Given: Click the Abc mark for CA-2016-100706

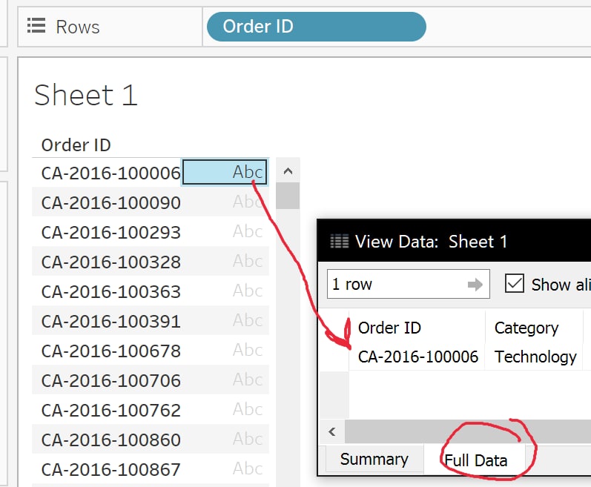Looking at the screenshot, I should [247, 380].
